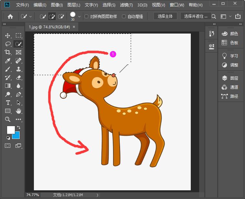Click the 选择主体 button

[x=165, y=16]
